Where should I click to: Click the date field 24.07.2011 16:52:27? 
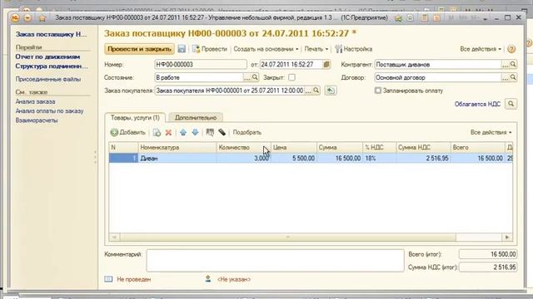pos(291,65)
